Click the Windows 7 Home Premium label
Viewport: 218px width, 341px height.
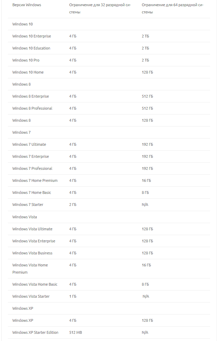(x=35, y=180)
